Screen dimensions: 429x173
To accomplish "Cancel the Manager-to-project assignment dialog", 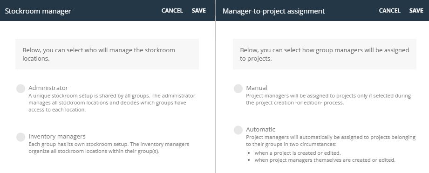I will point(389,11).
